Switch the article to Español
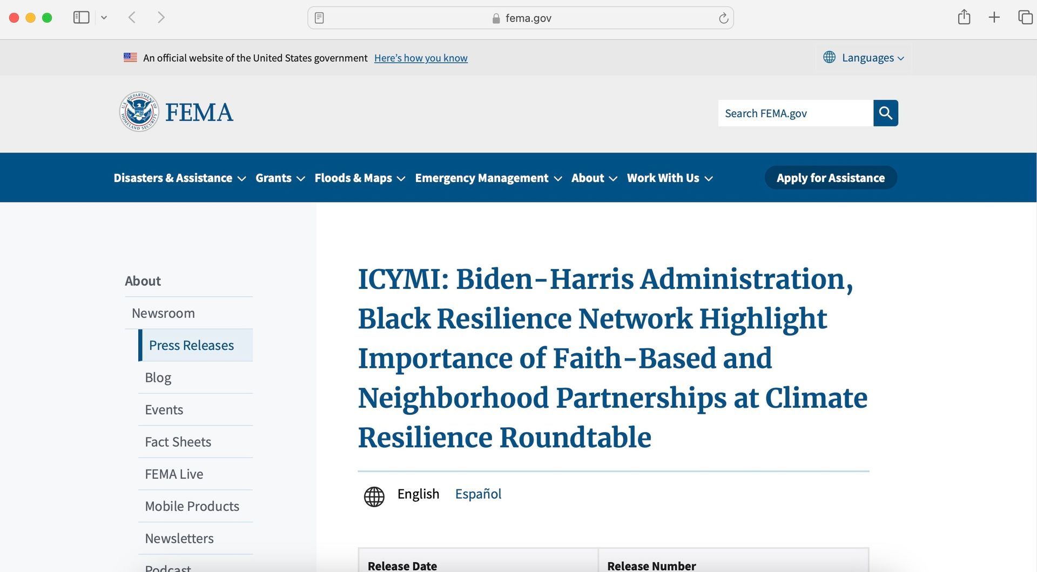 click(x=478, y=494)
